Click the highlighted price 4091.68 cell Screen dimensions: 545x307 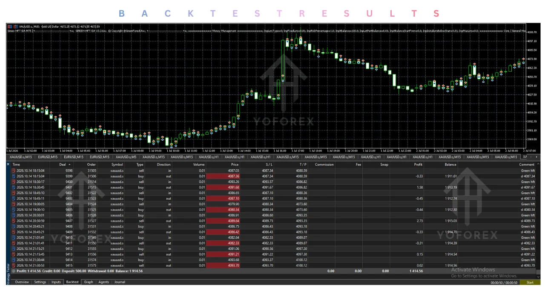coord(223,187)
